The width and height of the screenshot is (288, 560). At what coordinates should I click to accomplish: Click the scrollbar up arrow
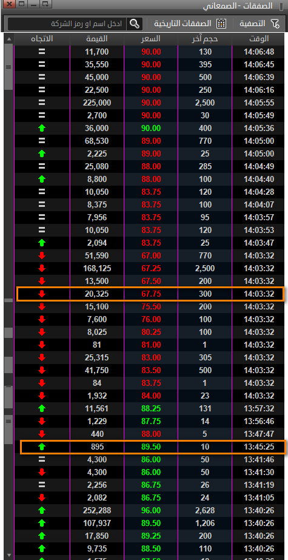click(x=8, y=39)
